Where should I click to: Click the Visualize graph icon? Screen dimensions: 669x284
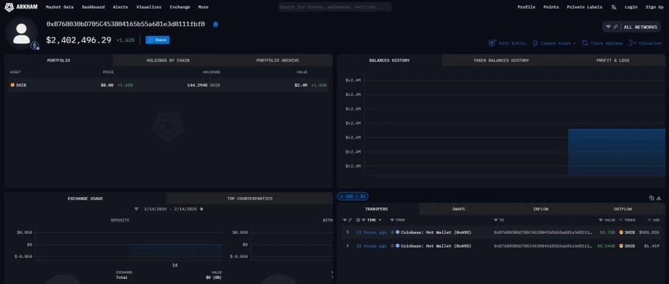[x=632, y=43]
